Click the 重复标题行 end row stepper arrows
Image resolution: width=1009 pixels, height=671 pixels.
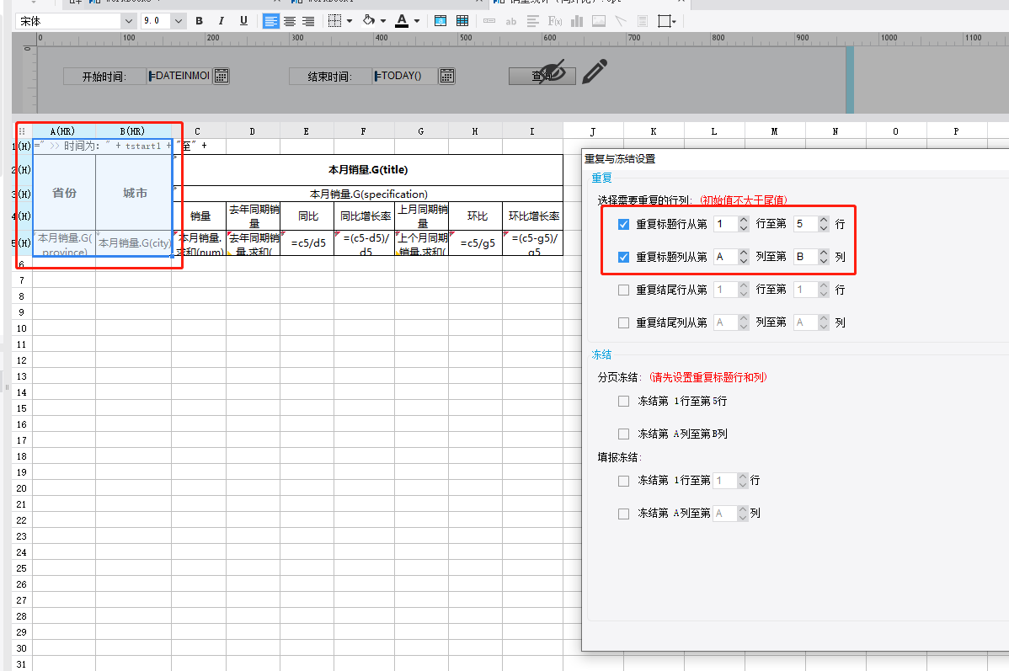(824, 224)
